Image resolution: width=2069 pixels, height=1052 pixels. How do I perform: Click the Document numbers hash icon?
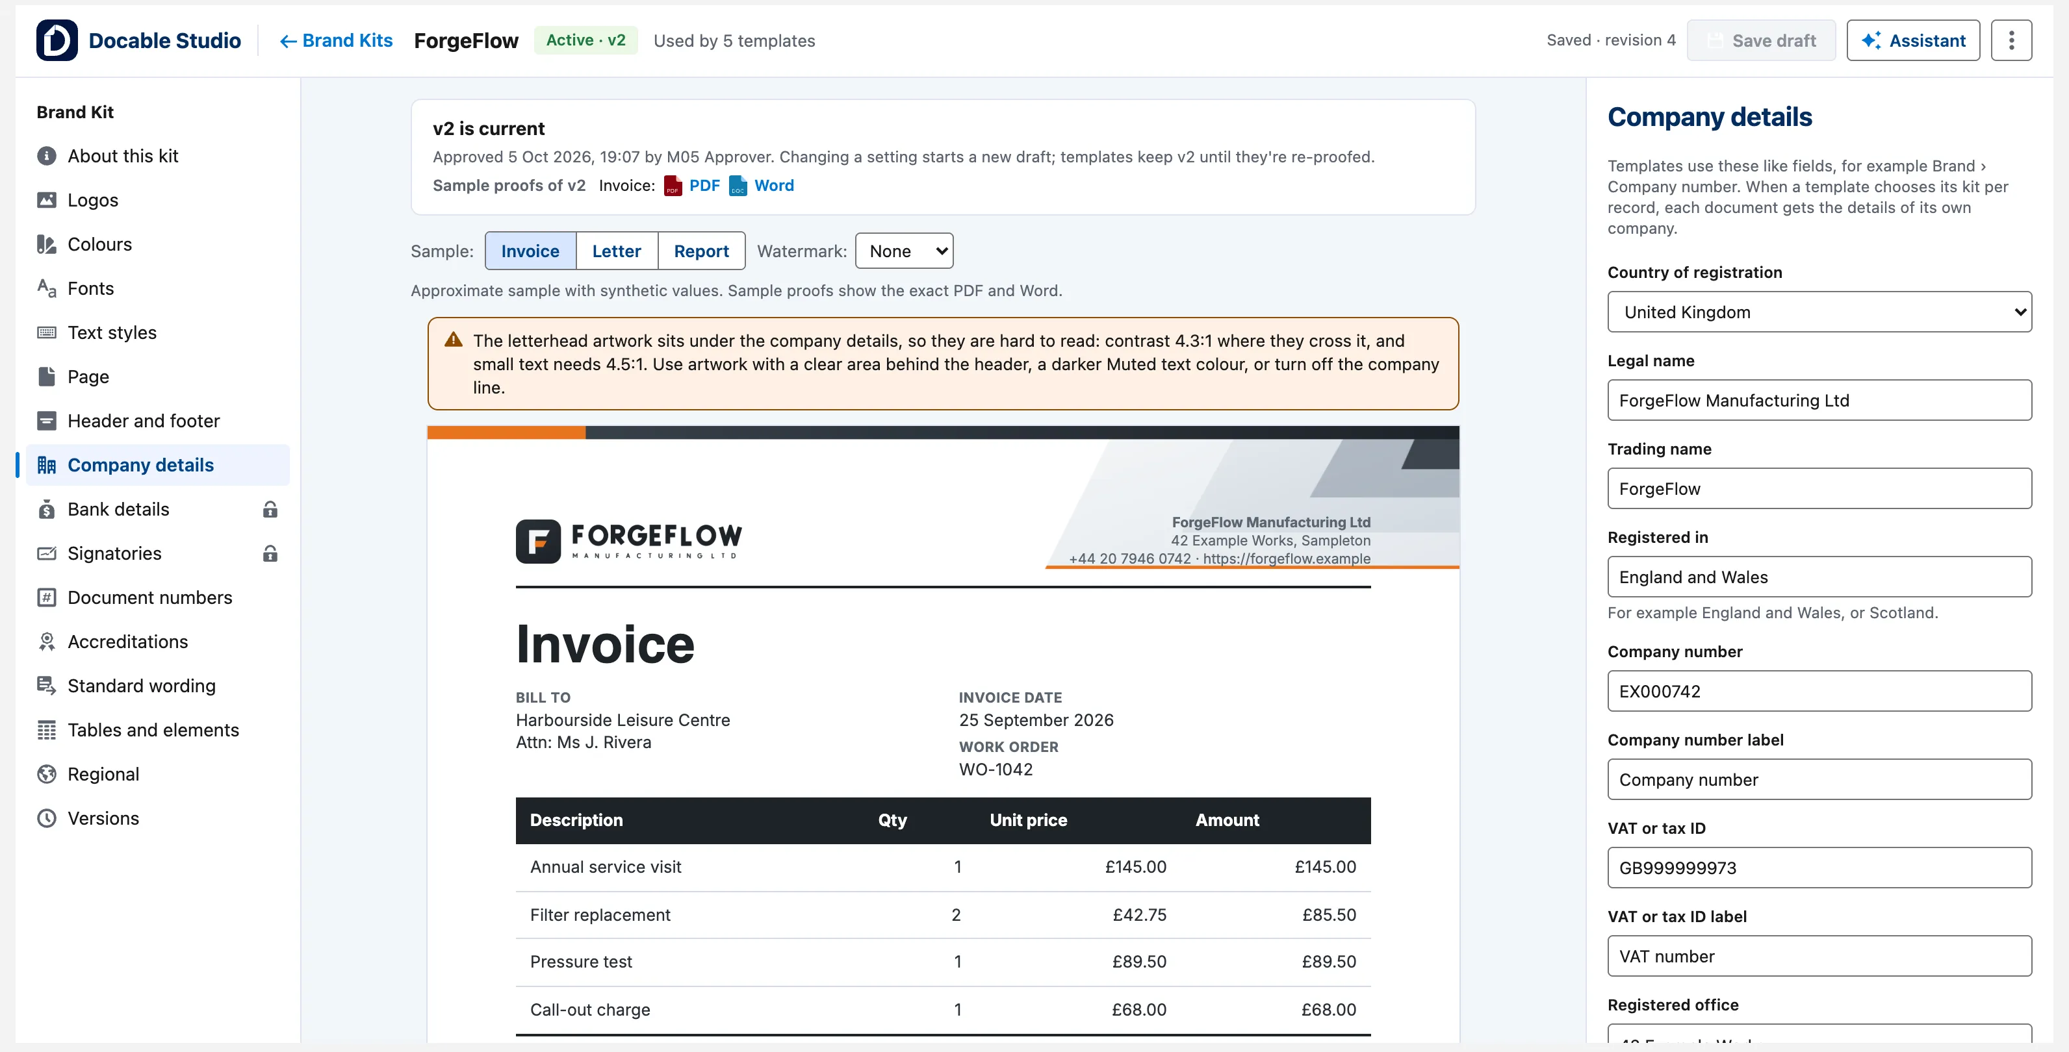[x=47, y=597]
